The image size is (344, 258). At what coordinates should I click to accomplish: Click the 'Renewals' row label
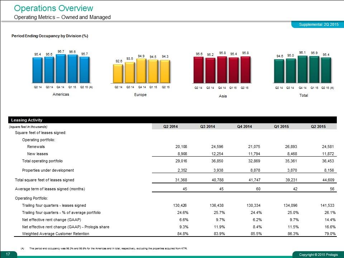(36, 147)
